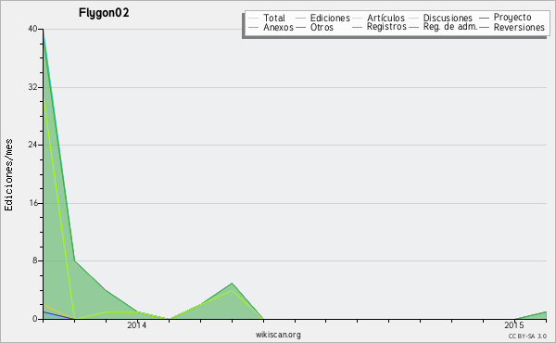Click the y-axis label 24
The height and width of the screenshot is (343, 556).
point(33,145)
